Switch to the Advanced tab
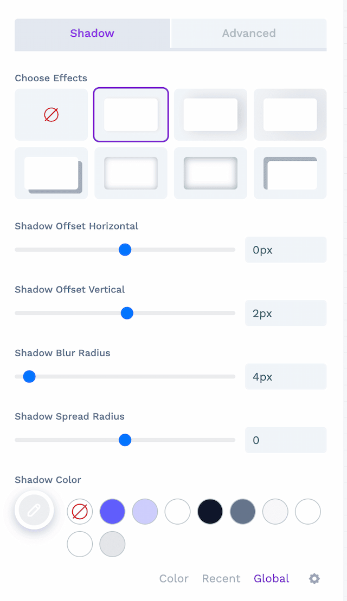Viewport: 347px width, 601px height. [249, 34]
